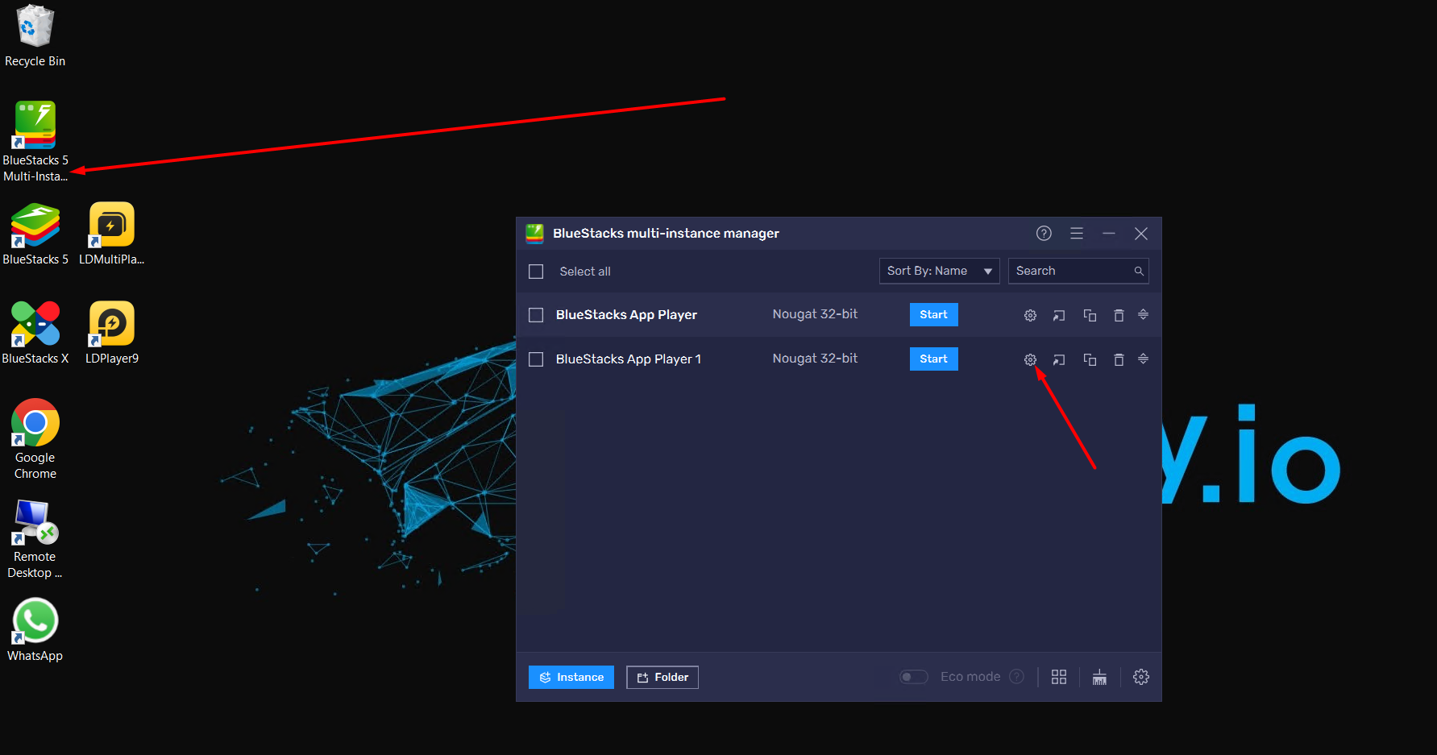
Task: Create desktop shortcut for BlueStacks App Player 1
Action: [x=1059, y=359]
